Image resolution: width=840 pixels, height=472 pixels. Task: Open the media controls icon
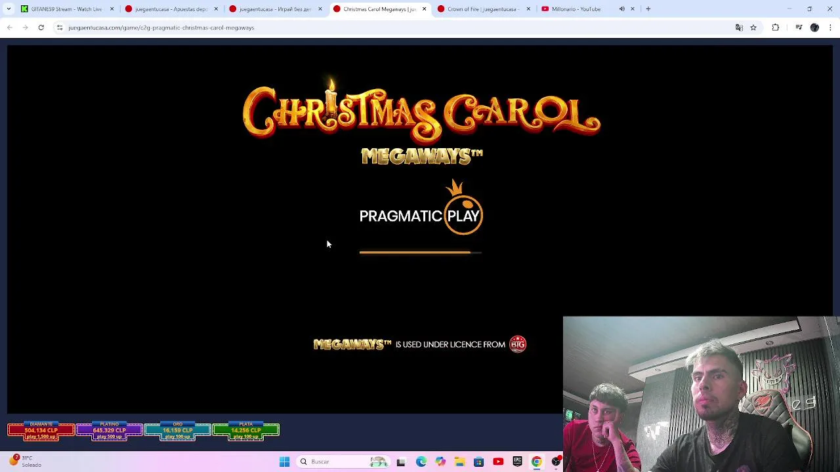tap(799, 28)
